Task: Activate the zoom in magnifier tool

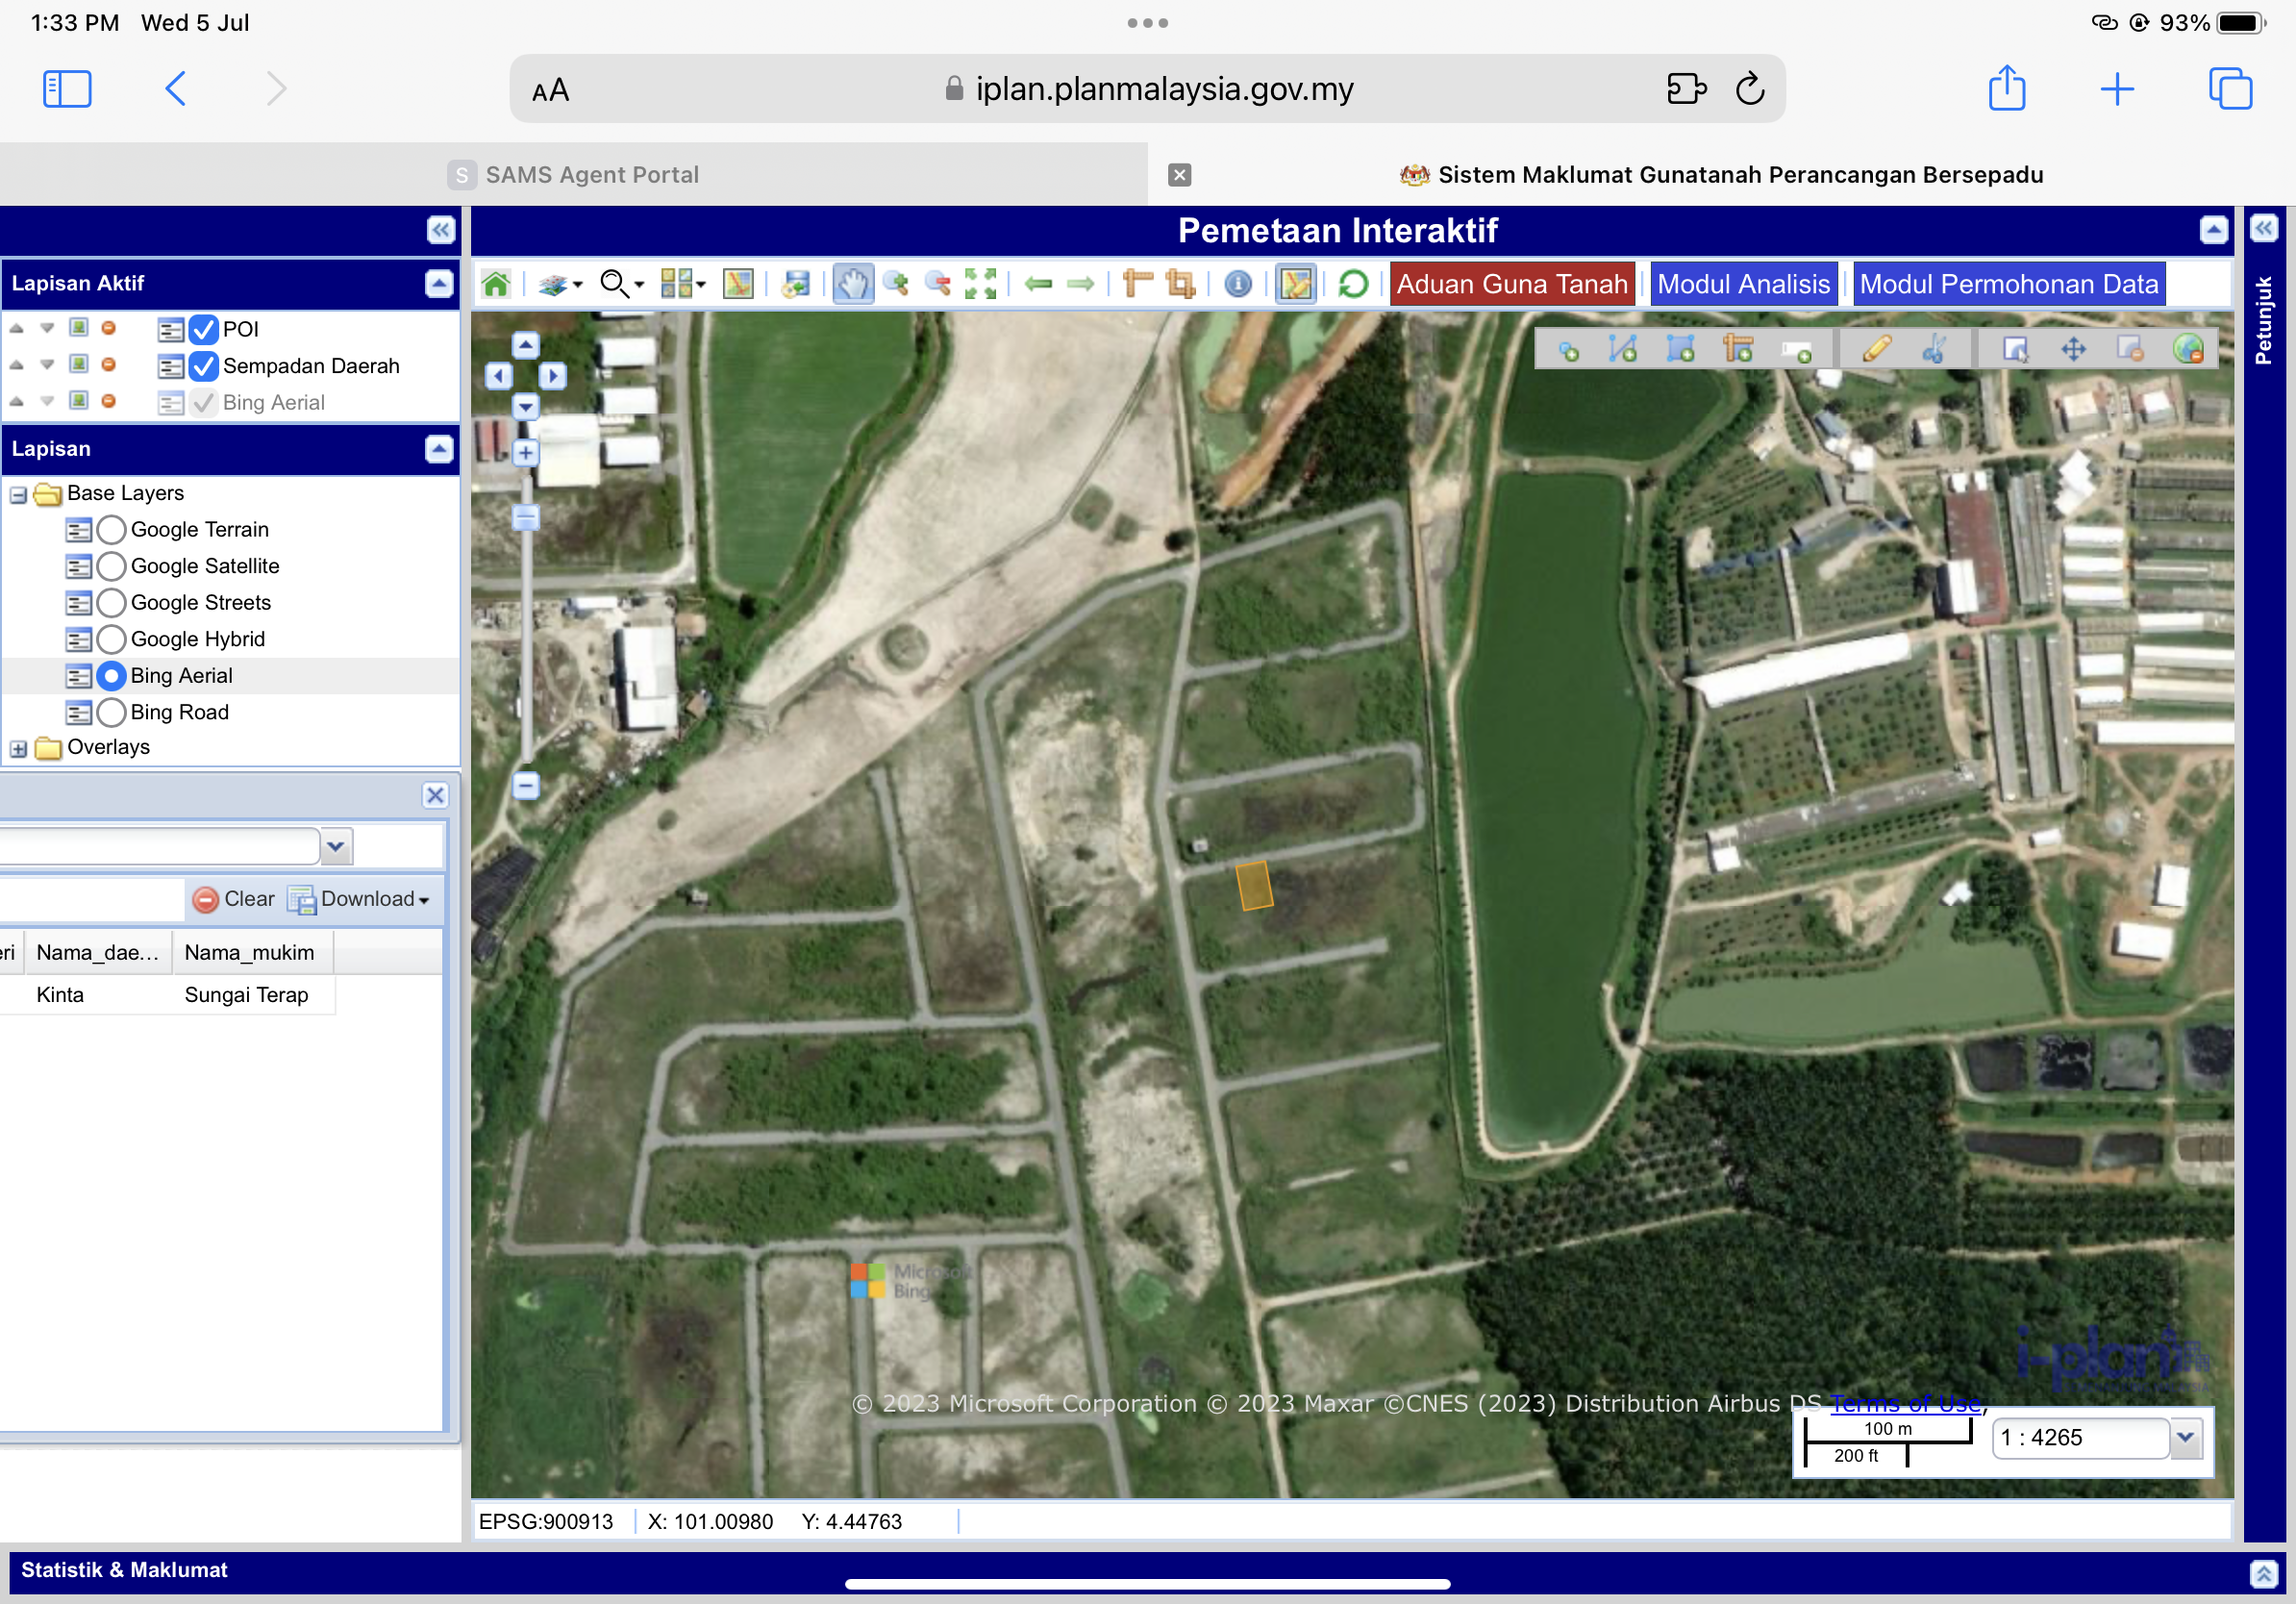Action: pyautogui.click(x=896, y=284)
